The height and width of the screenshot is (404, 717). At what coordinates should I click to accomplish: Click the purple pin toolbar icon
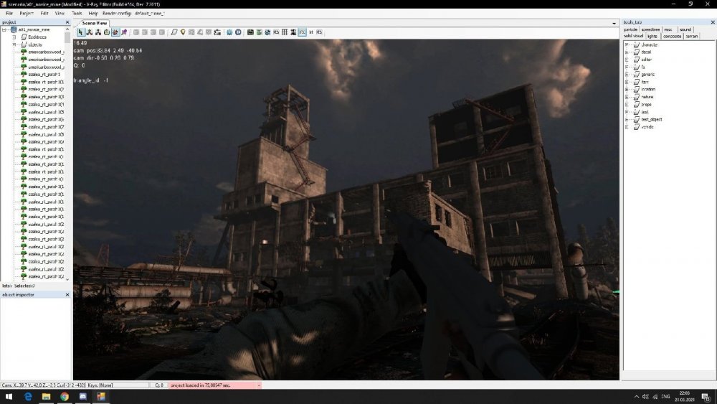124,32
